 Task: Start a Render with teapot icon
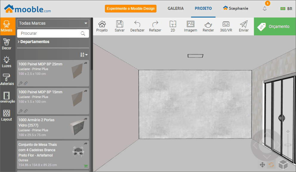[x=208, y=26]
